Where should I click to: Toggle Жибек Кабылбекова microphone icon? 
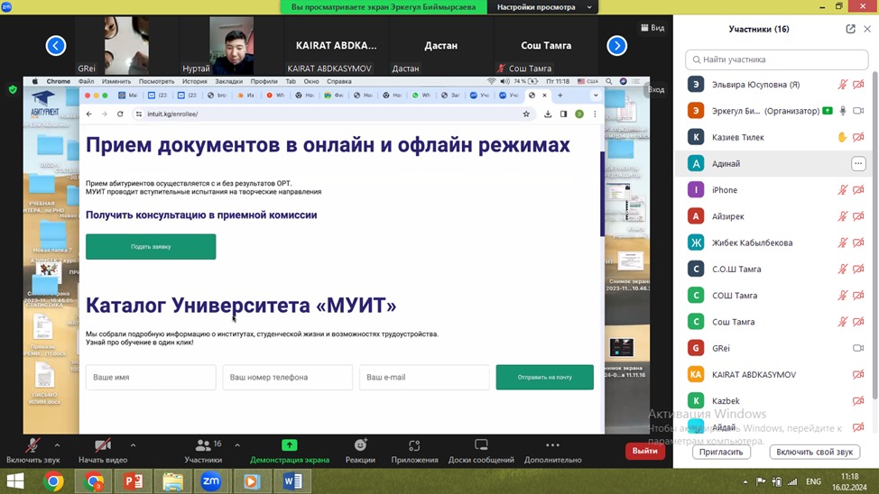843,242
